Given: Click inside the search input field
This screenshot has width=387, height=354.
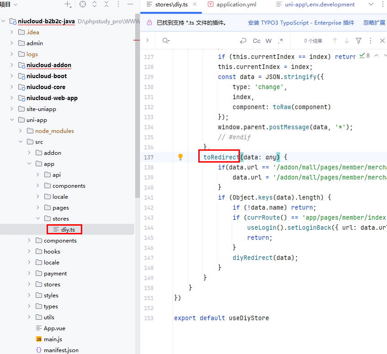Looking at the screenshot, I should [x=201, y=41].
